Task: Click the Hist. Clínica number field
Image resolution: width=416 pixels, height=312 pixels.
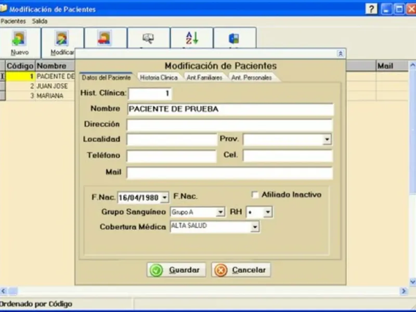Action: coord(150,94)
